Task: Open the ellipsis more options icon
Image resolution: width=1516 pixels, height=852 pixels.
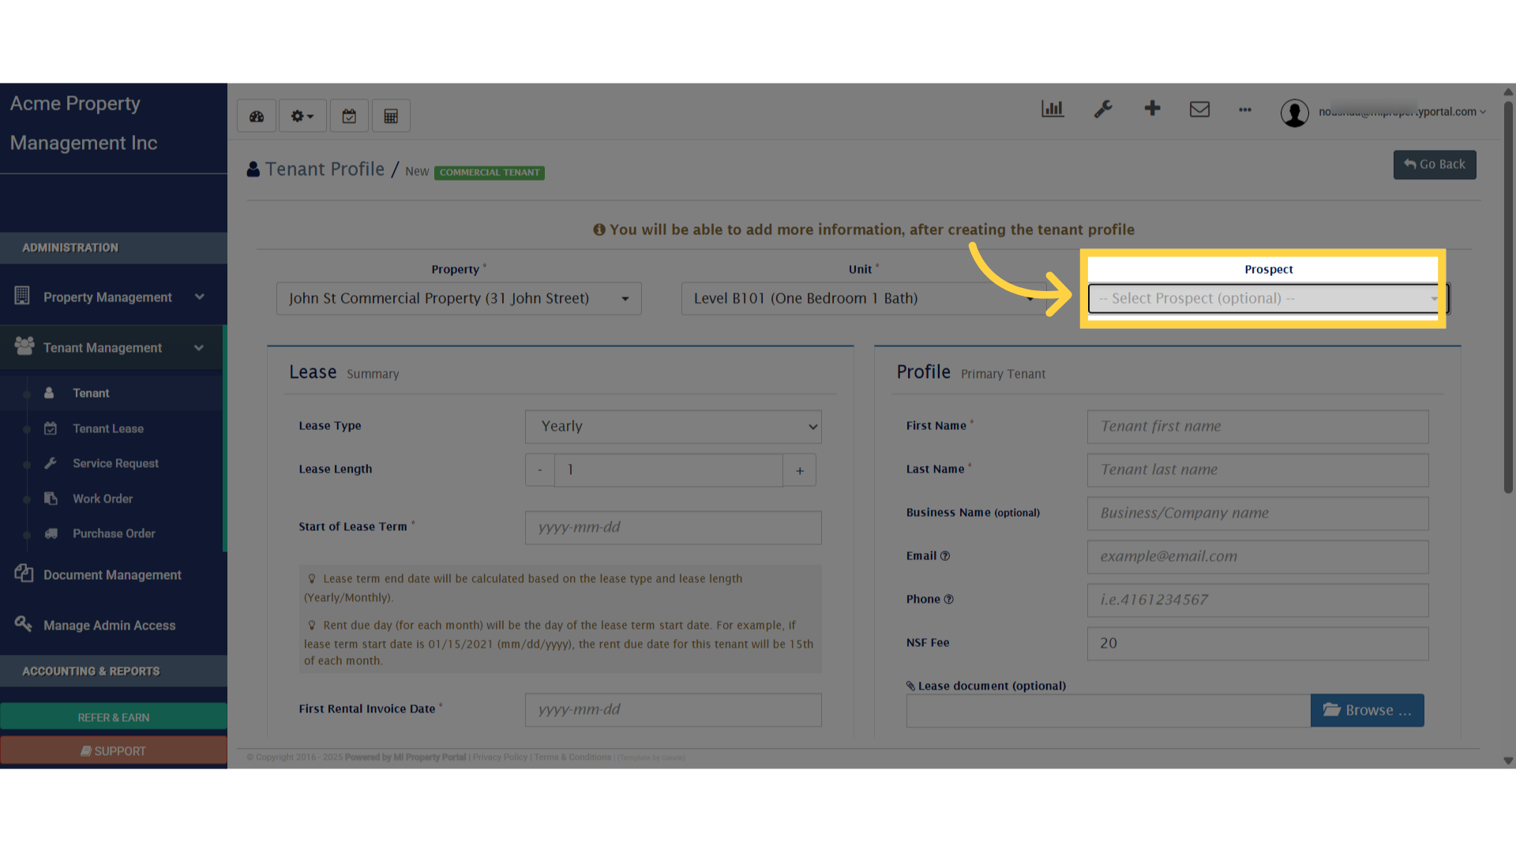Action: tap(1245, 110)
